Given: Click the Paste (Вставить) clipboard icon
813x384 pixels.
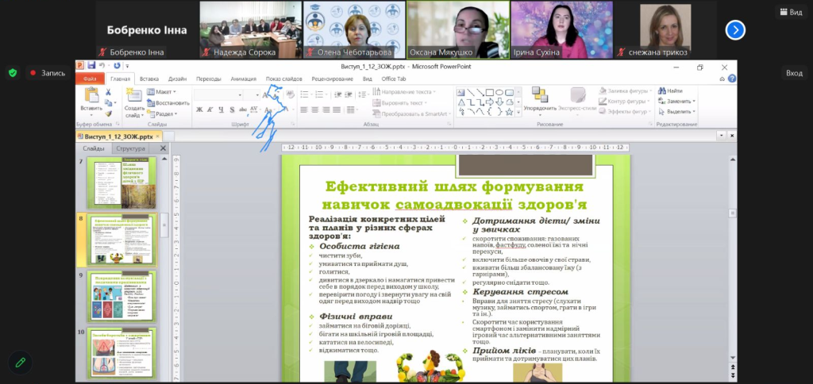Looking at the screenshot, I should (91, 97).
